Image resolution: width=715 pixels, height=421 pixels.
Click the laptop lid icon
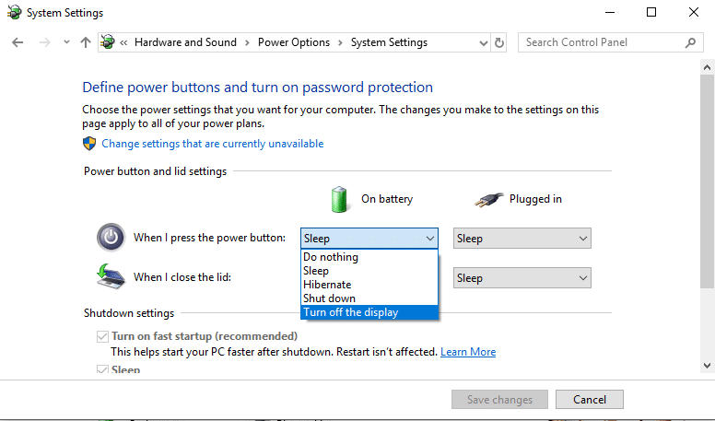click(x=111, y=276)
